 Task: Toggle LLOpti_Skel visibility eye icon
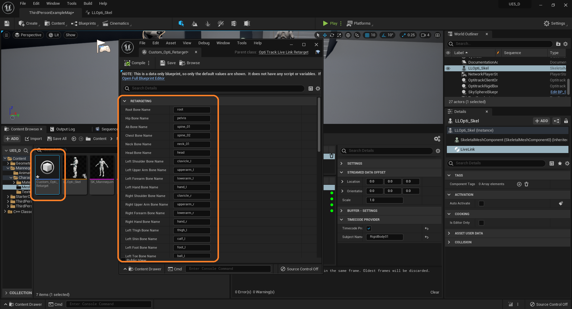(x=448, y=68)
